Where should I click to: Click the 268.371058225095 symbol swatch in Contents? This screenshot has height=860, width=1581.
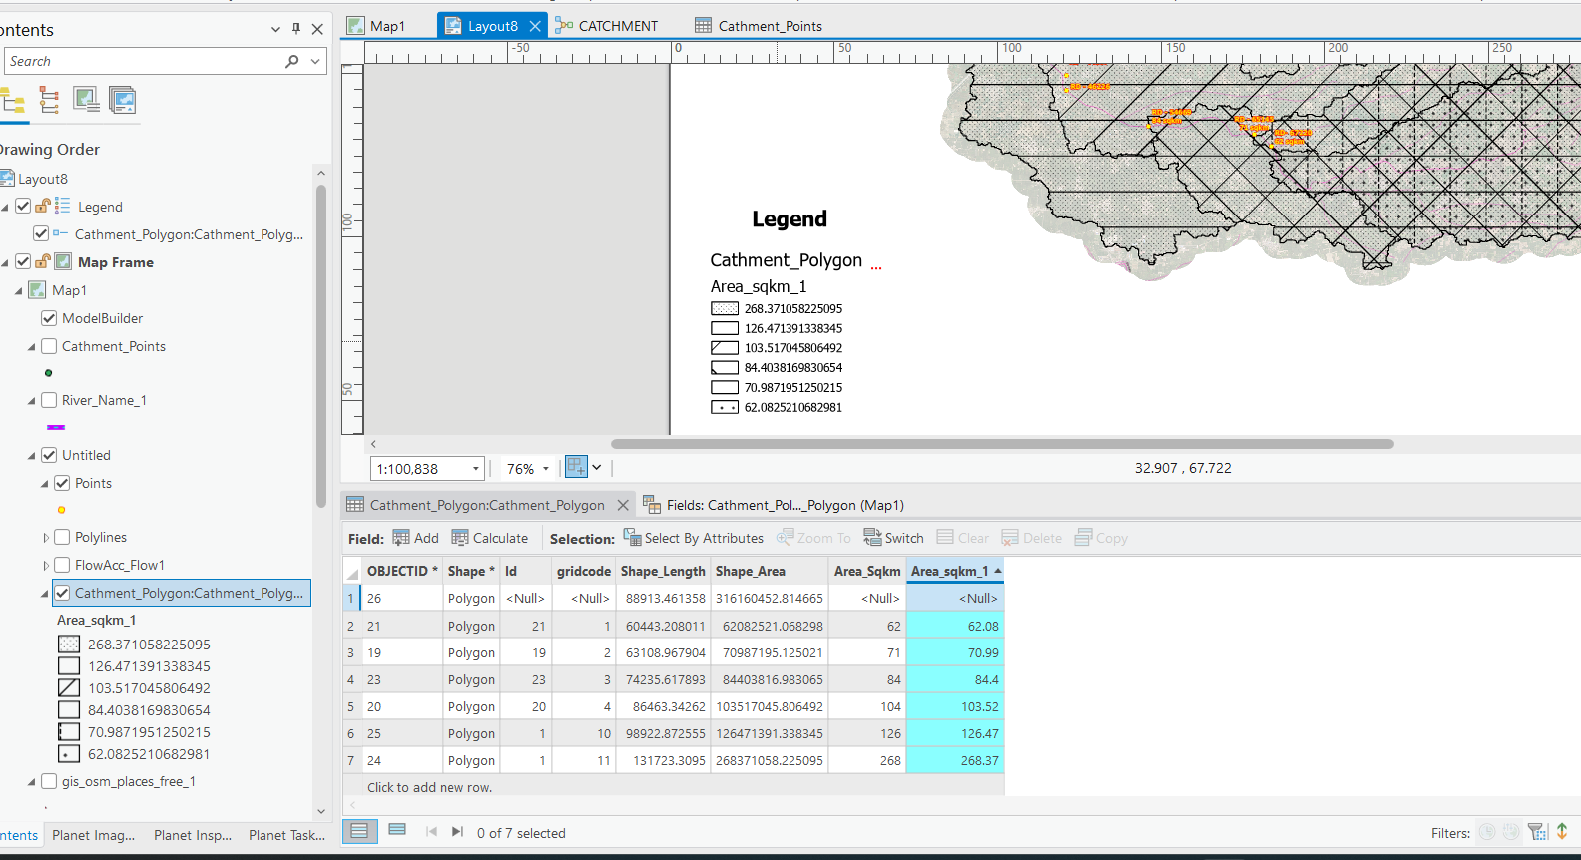pyautogui.click(x=69, y=645)
